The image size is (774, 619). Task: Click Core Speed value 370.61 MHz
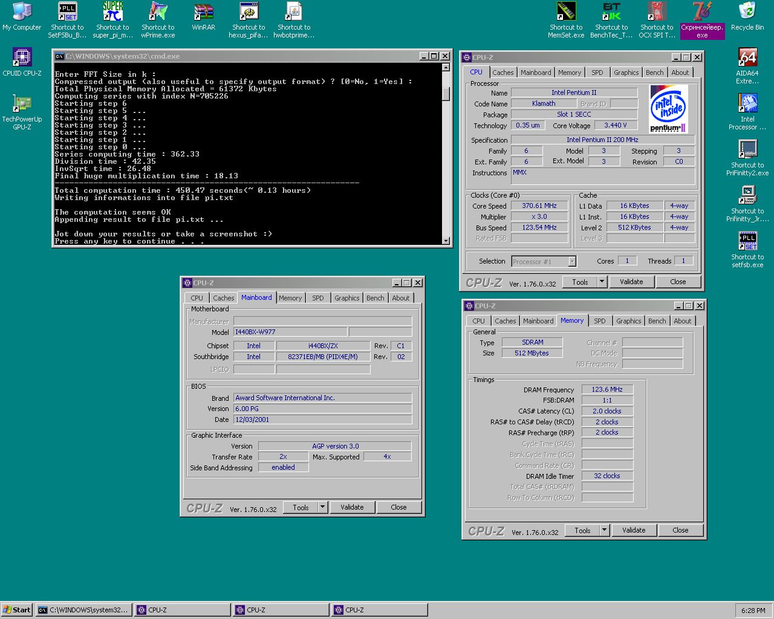coord(539,206)
